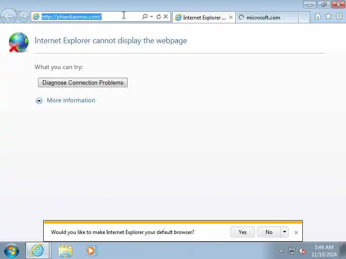The height and width of the screenshot is (259, 346).
Task: Click the globe error icon
Action: 19,42
